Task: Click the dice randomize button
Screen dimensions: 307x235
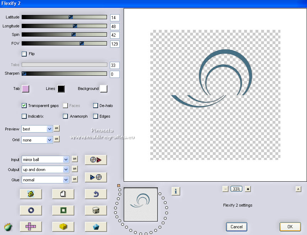Action: [96, 210]
